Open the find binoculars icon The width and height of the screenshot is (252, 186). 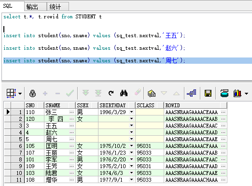[x=124, y=93]
